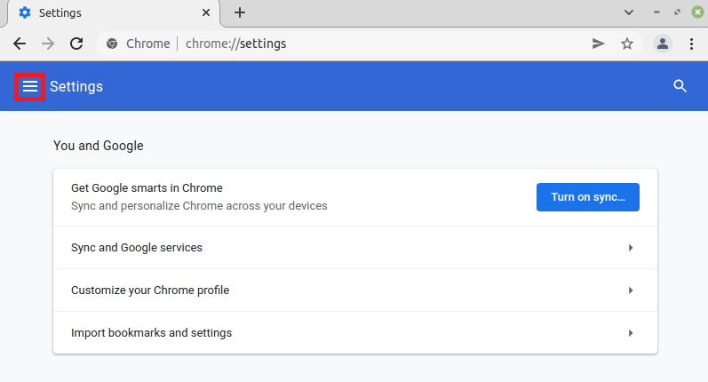This screenshot has width=708, height=382.
Task: Open the tab search dropdown chevron
Action: pos(629,12)
